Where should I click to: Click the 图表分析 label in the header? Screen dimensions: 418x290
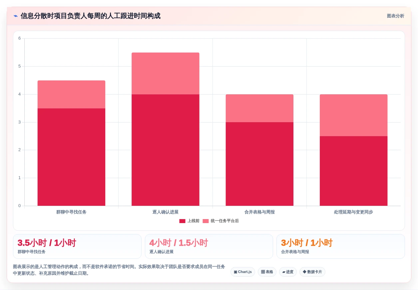[395, 16]
